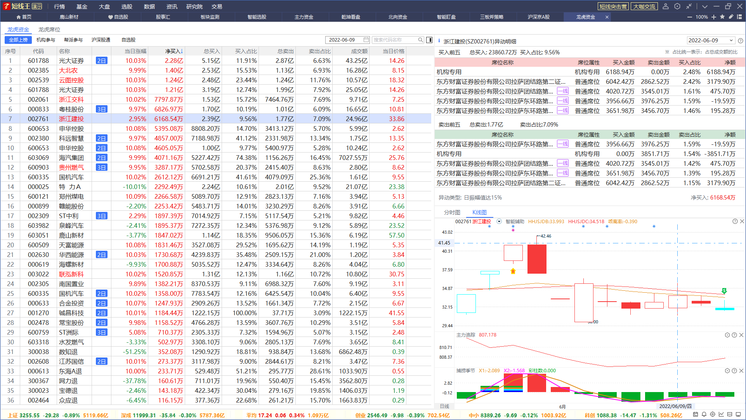Image resolution: width=746 pixels, height=420 pixels.
Task: Click the search magnifier icon
Action: (420, 40)
